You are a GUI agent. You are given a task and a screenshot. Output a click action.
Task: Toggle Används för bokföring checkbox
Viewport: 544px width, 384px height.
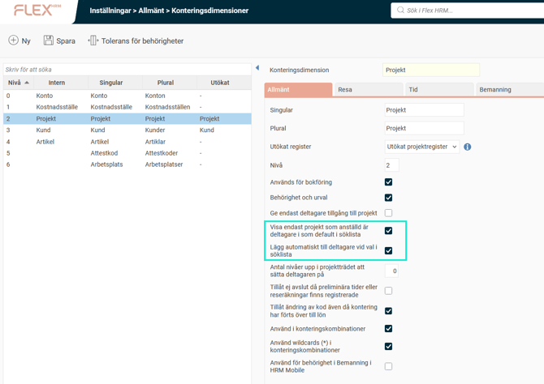pos(388,182)
